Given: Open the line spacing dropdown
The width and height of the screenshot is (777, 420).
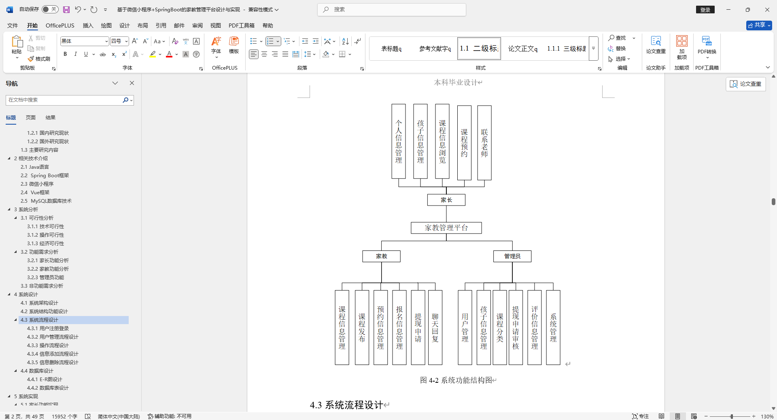Looking at the screenshot, I should pyautogui.click(x=310, y=54).
